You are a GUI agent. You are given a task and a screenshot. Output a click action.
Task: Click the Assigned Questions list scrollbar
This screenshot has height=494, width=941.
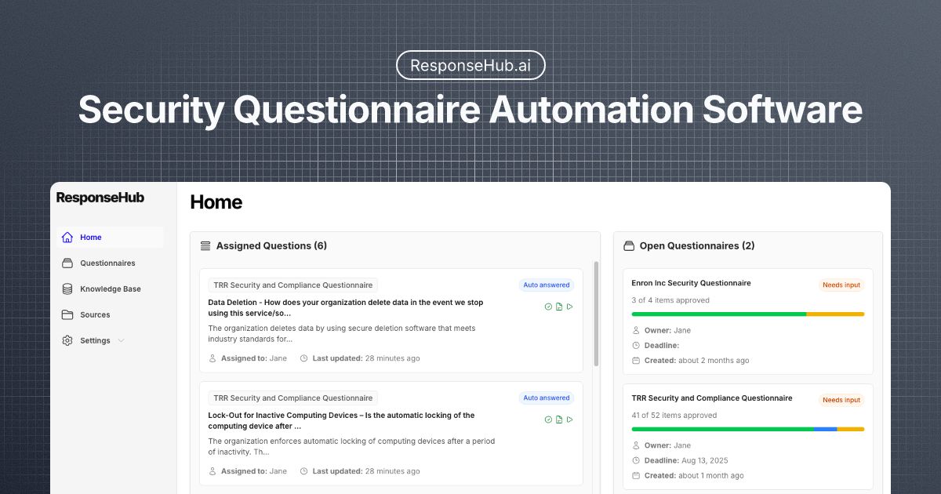click(x=596, y=314)
